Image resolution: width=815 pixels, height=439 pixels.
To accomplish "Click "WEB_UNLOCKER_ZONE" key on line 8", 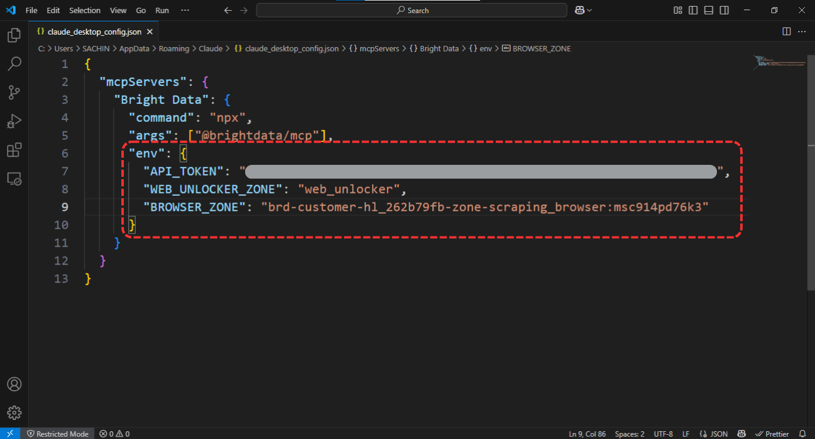I will click(x=213, y=189).
